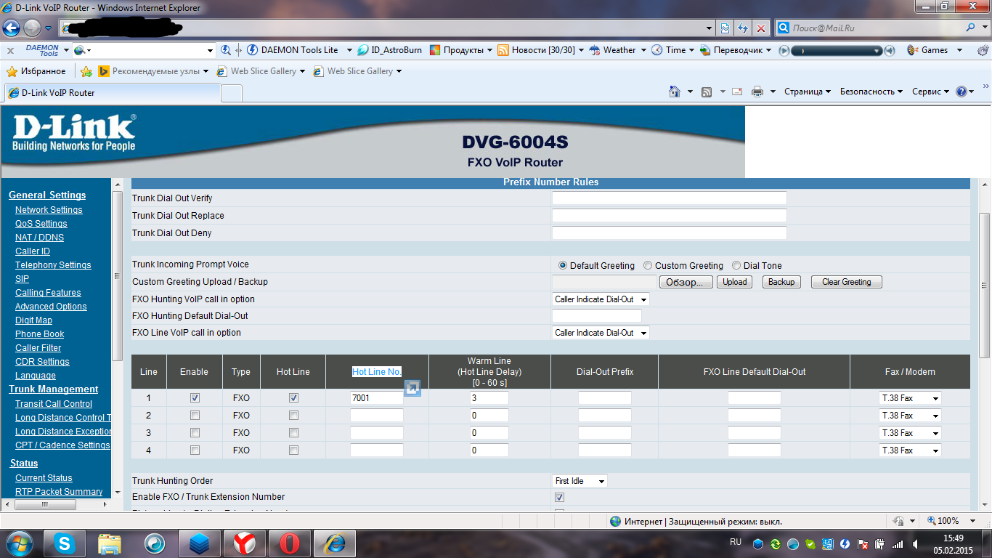The image size is (992, 558).
Task: Open FXO Line VoIP call in option dropdown
Action: click(x=601, y=333)
